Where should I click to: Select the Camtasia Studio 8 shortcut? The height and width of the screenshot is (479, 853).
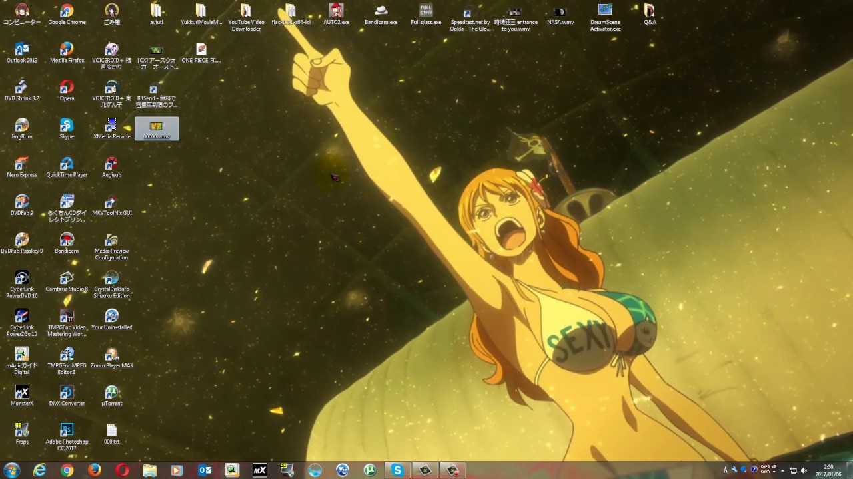67,281
